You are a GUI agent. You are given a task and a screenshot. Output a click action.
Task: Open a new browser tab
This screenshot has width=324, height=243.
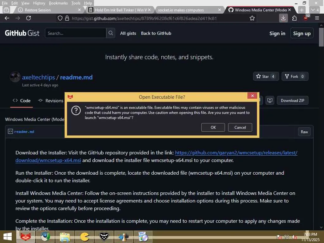(302, 10)
